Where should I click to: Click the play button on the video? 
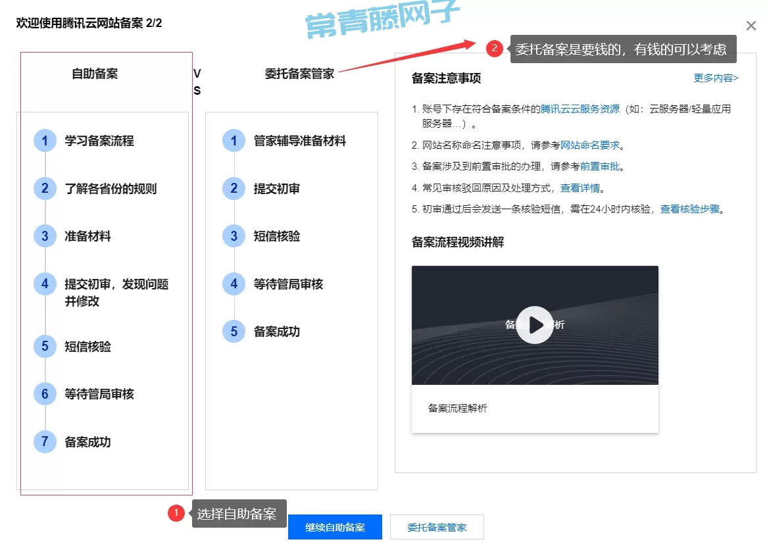click(x=534, y=325)
